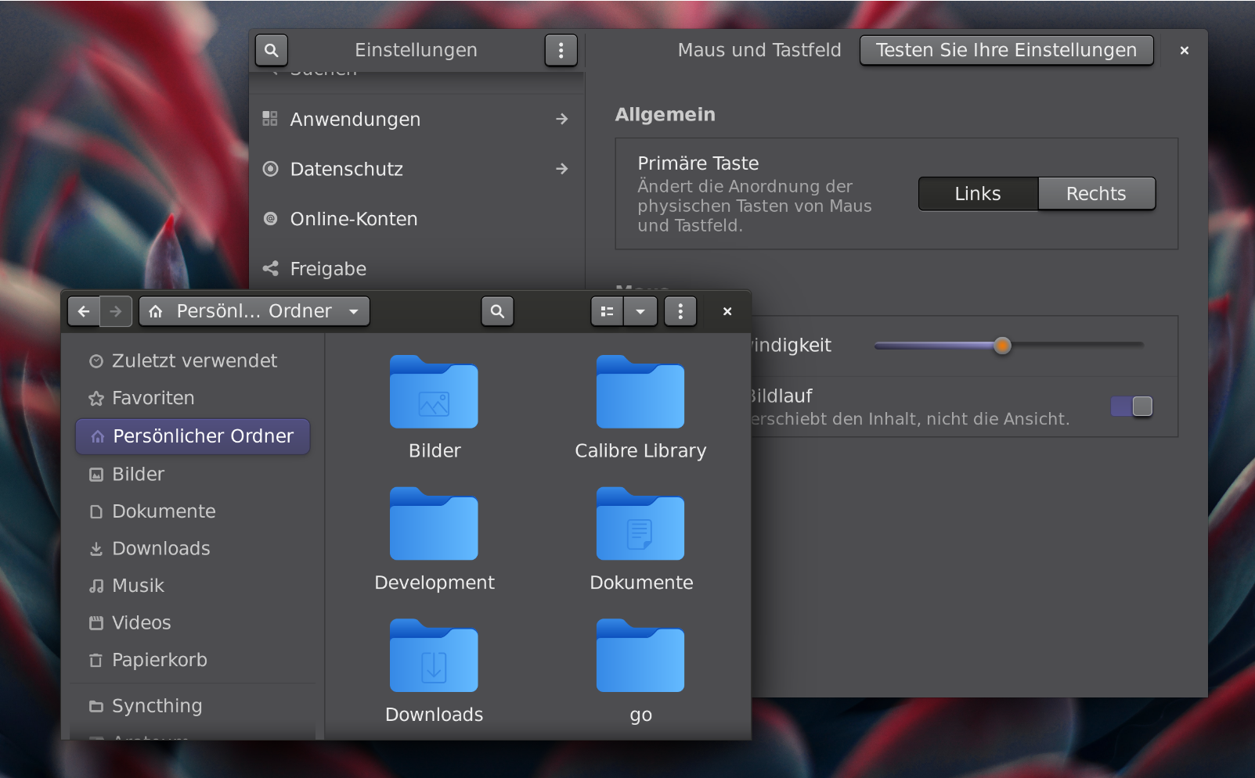Click the film icon beside Videos

pos(96,623)
